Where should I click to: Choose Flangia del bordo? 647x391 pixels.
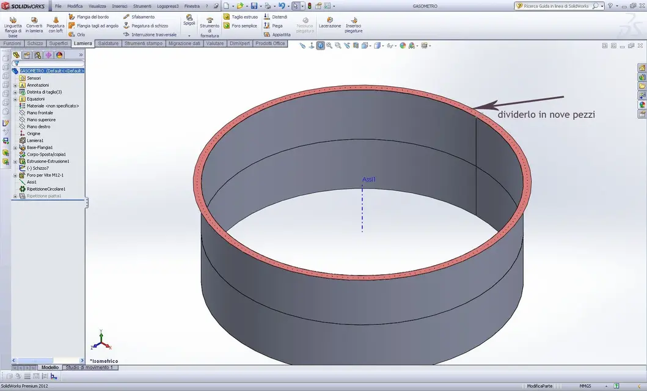tap(89, 17)
